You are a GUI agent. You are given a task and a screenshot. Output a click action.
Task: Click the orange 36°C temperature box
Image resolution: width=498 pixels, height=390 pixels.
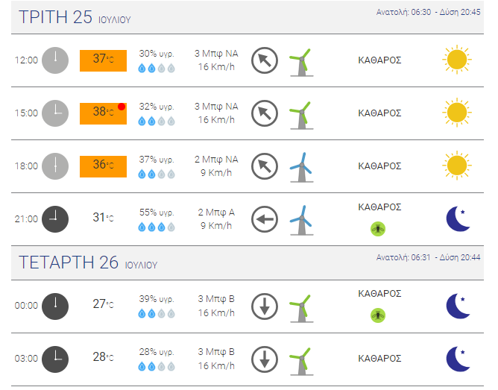pyautogui.click(x=103, y=166)
